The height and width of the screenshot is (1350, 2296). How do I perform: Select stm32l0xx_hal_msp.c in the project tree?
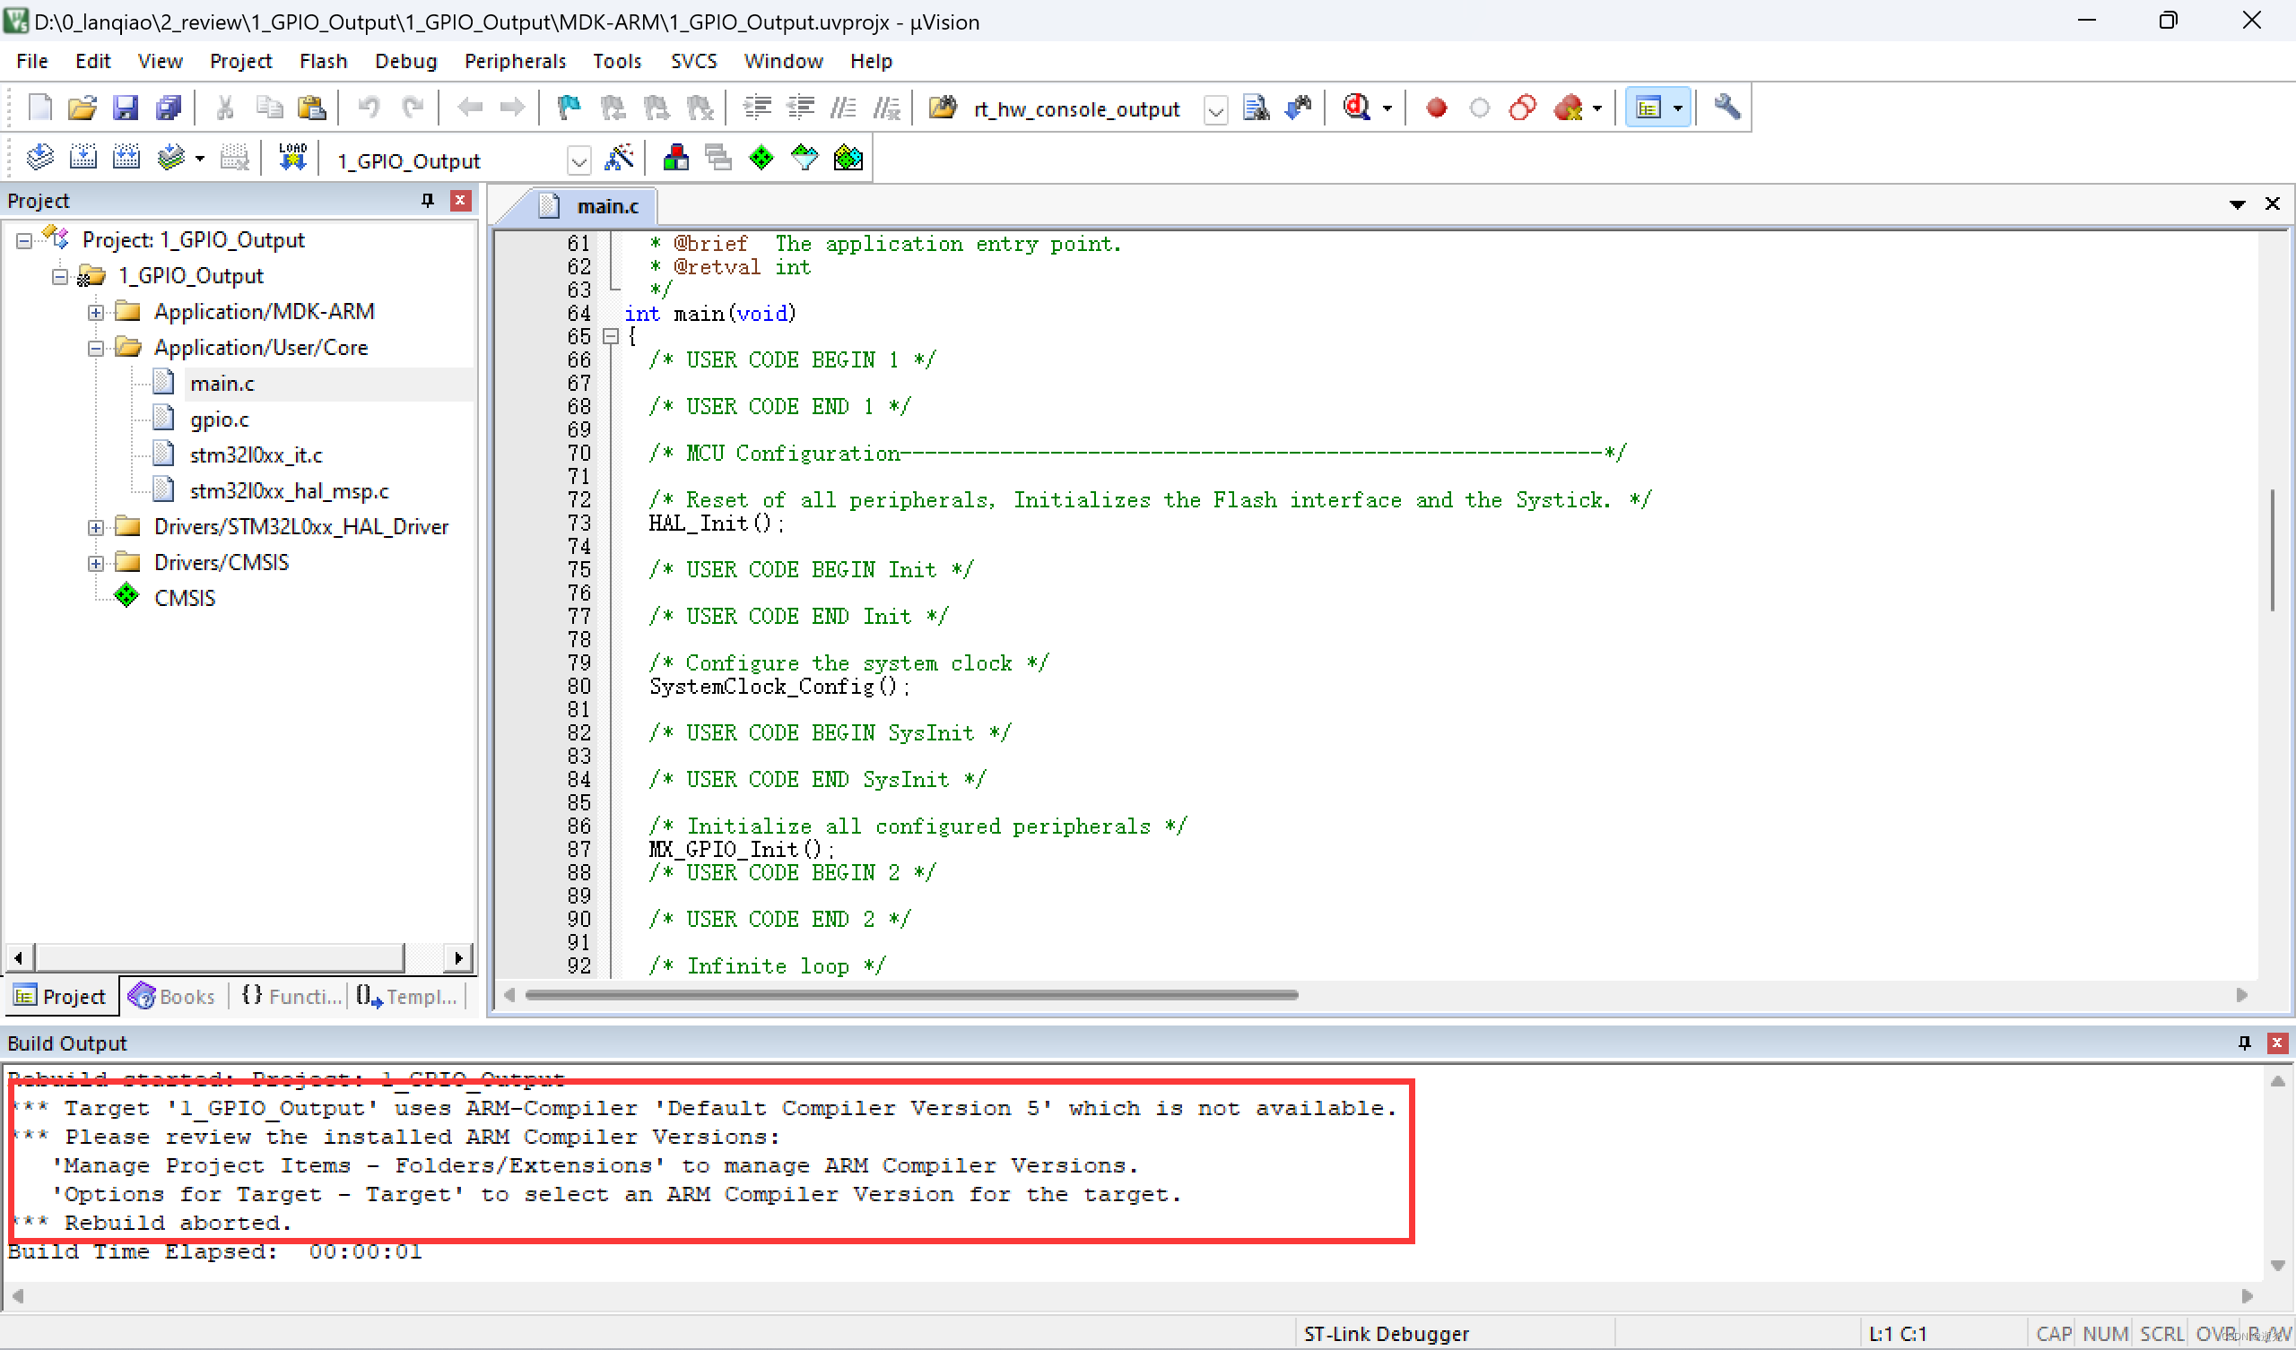(289, 492)
